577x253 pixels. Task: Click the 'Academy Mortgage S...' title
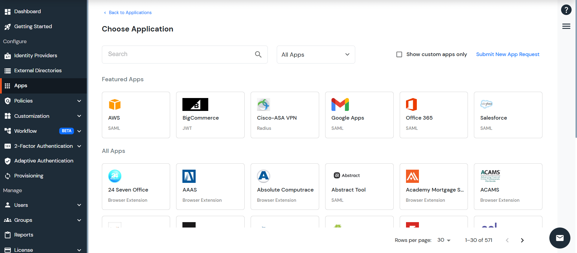pyautogui.click(x=435, y=190)
